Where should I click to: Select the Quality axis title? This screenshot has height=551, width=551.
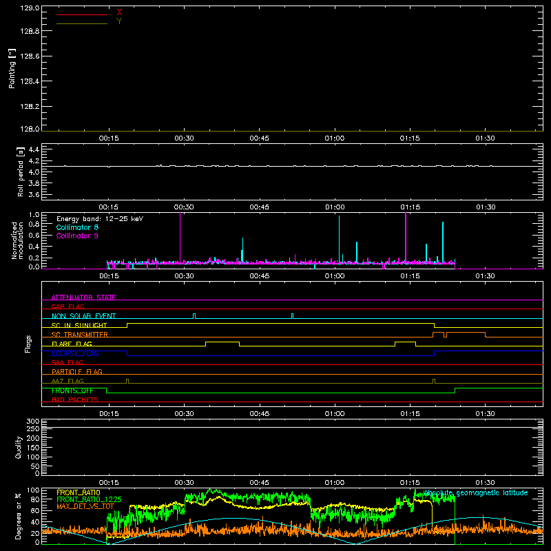(19, 447)
